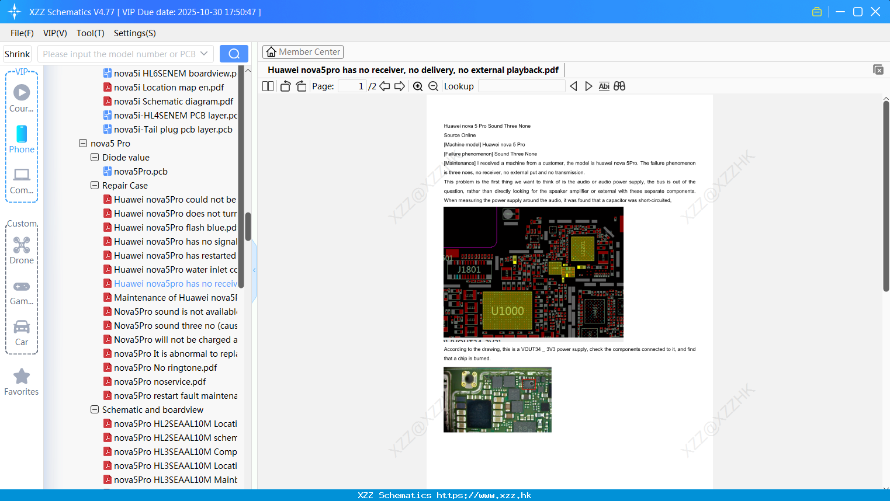Collapse the left panel with the splitter arrow

click(x=254, y=270)
